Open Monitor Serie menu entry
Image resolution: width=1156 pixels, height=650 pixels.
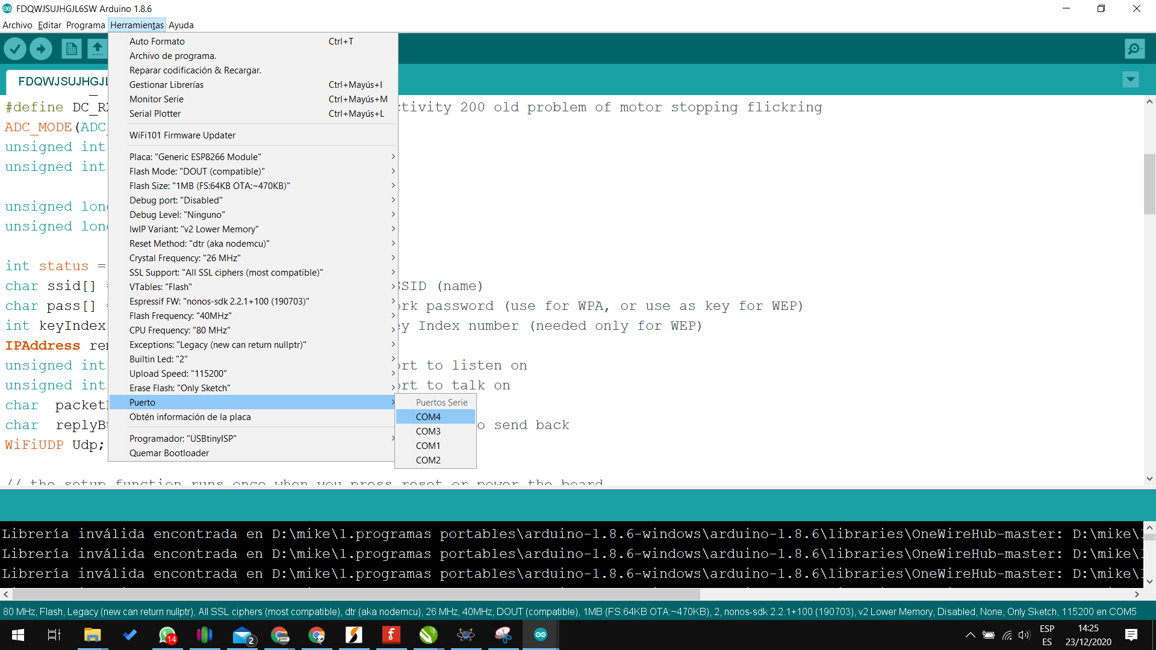[x=157, y=99]
